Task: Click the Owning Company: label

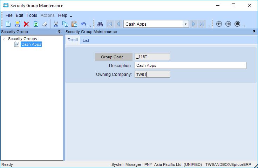Action: (114, 75)
